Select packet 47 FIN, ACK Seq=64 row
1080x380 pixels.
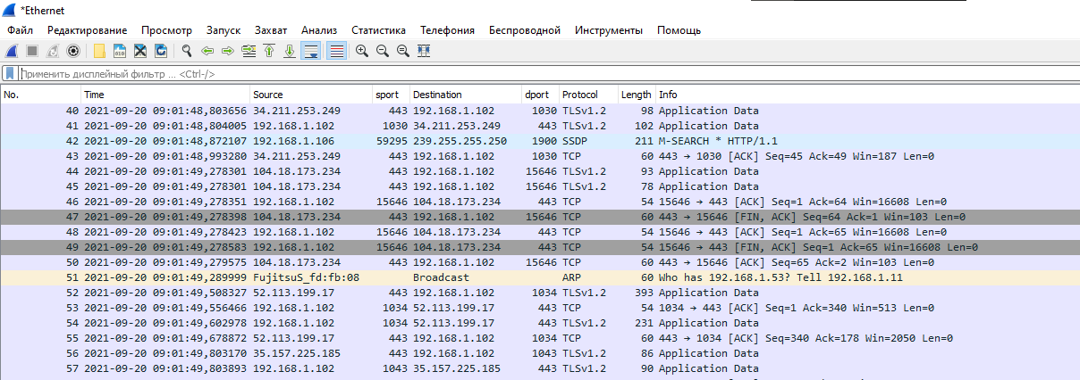pos(540,217)
